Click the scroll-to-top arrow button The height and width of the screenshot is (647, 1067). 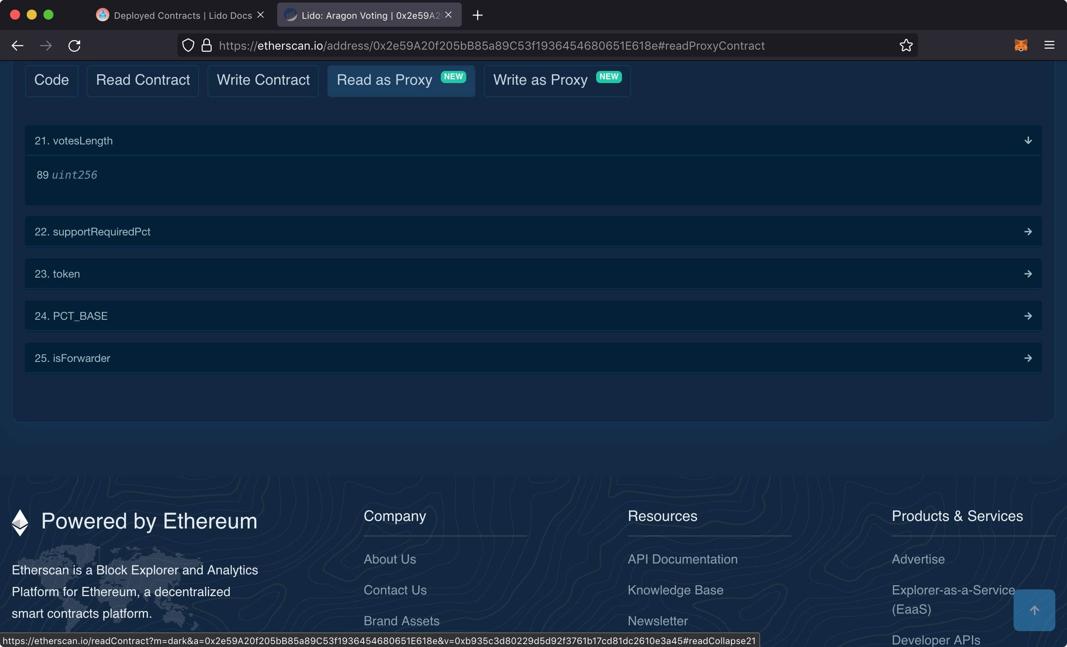[1034, 610]
